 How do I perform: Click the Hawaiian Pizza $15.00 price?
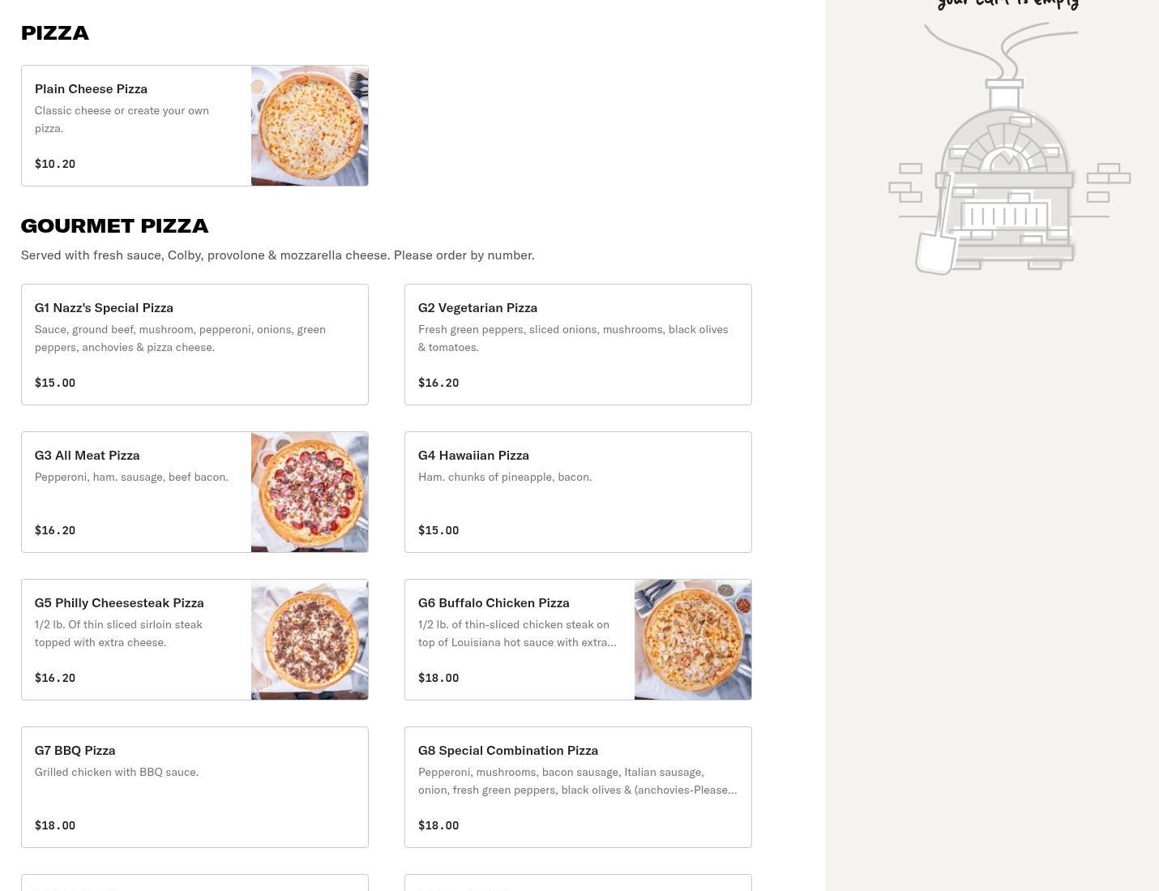438,530
